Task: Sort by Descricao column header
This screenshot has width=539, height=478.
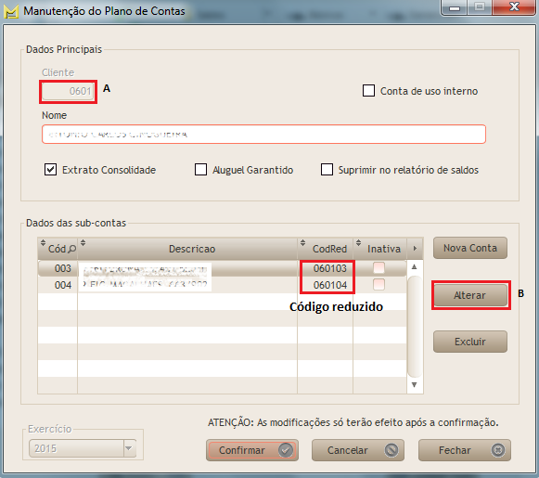Action: click(187, 249)
